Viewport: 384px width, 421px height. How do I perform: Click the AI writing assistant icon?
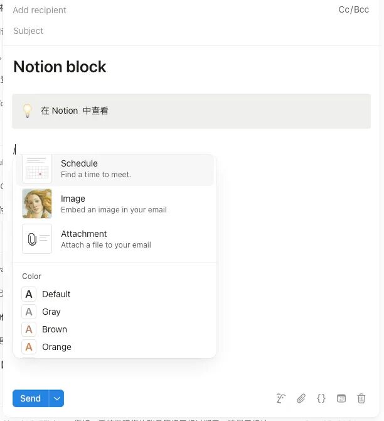[x=280, y=398]
